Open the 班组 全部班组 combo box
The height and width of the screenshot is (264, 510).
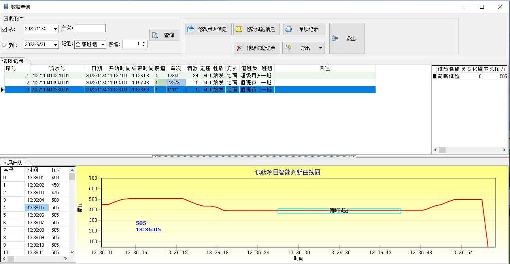coord(90,45)
